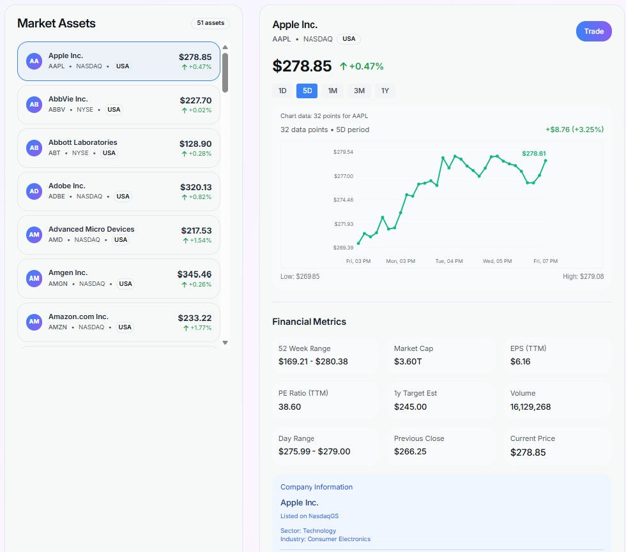Select the 5D chart period
The image size is (626, 552).
[x=307, y=91]
